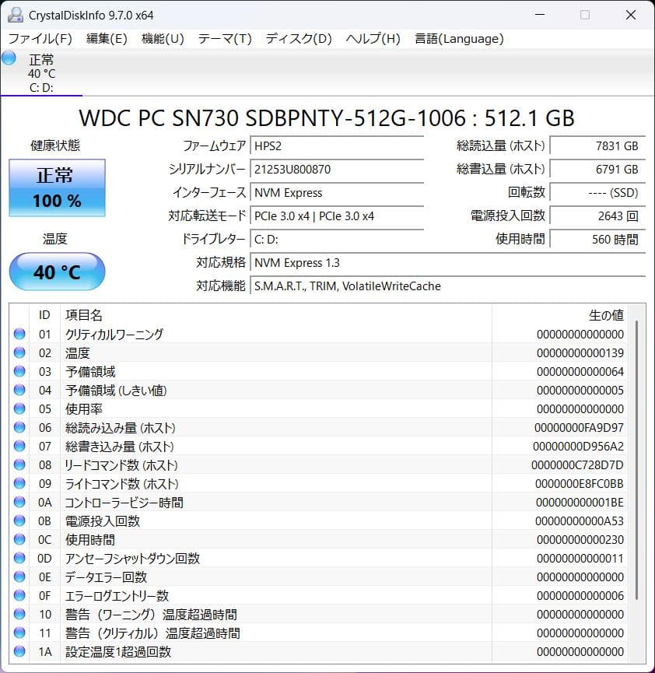Click the NVM Express 1.3 standard field
This screenshot has width=655, height=673.
click(447, 263)
